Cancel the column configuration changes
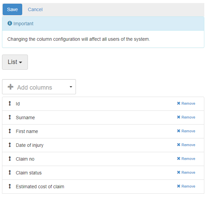This screenshot has height=197, width=206. point(35,9)
